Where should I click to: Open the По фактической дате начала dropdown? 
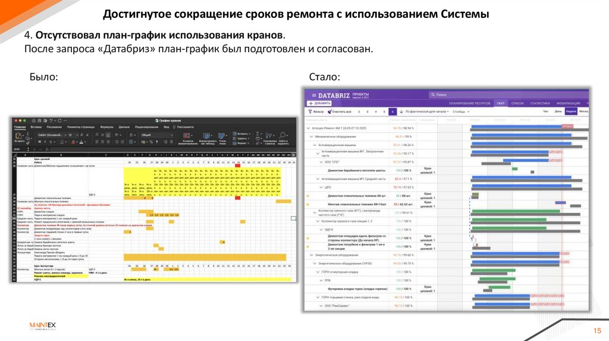coord(427,112)
